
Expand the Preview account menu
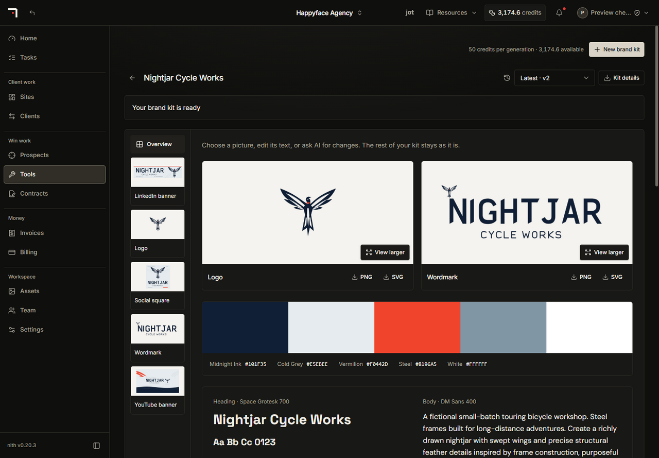[x=612, y=12]
